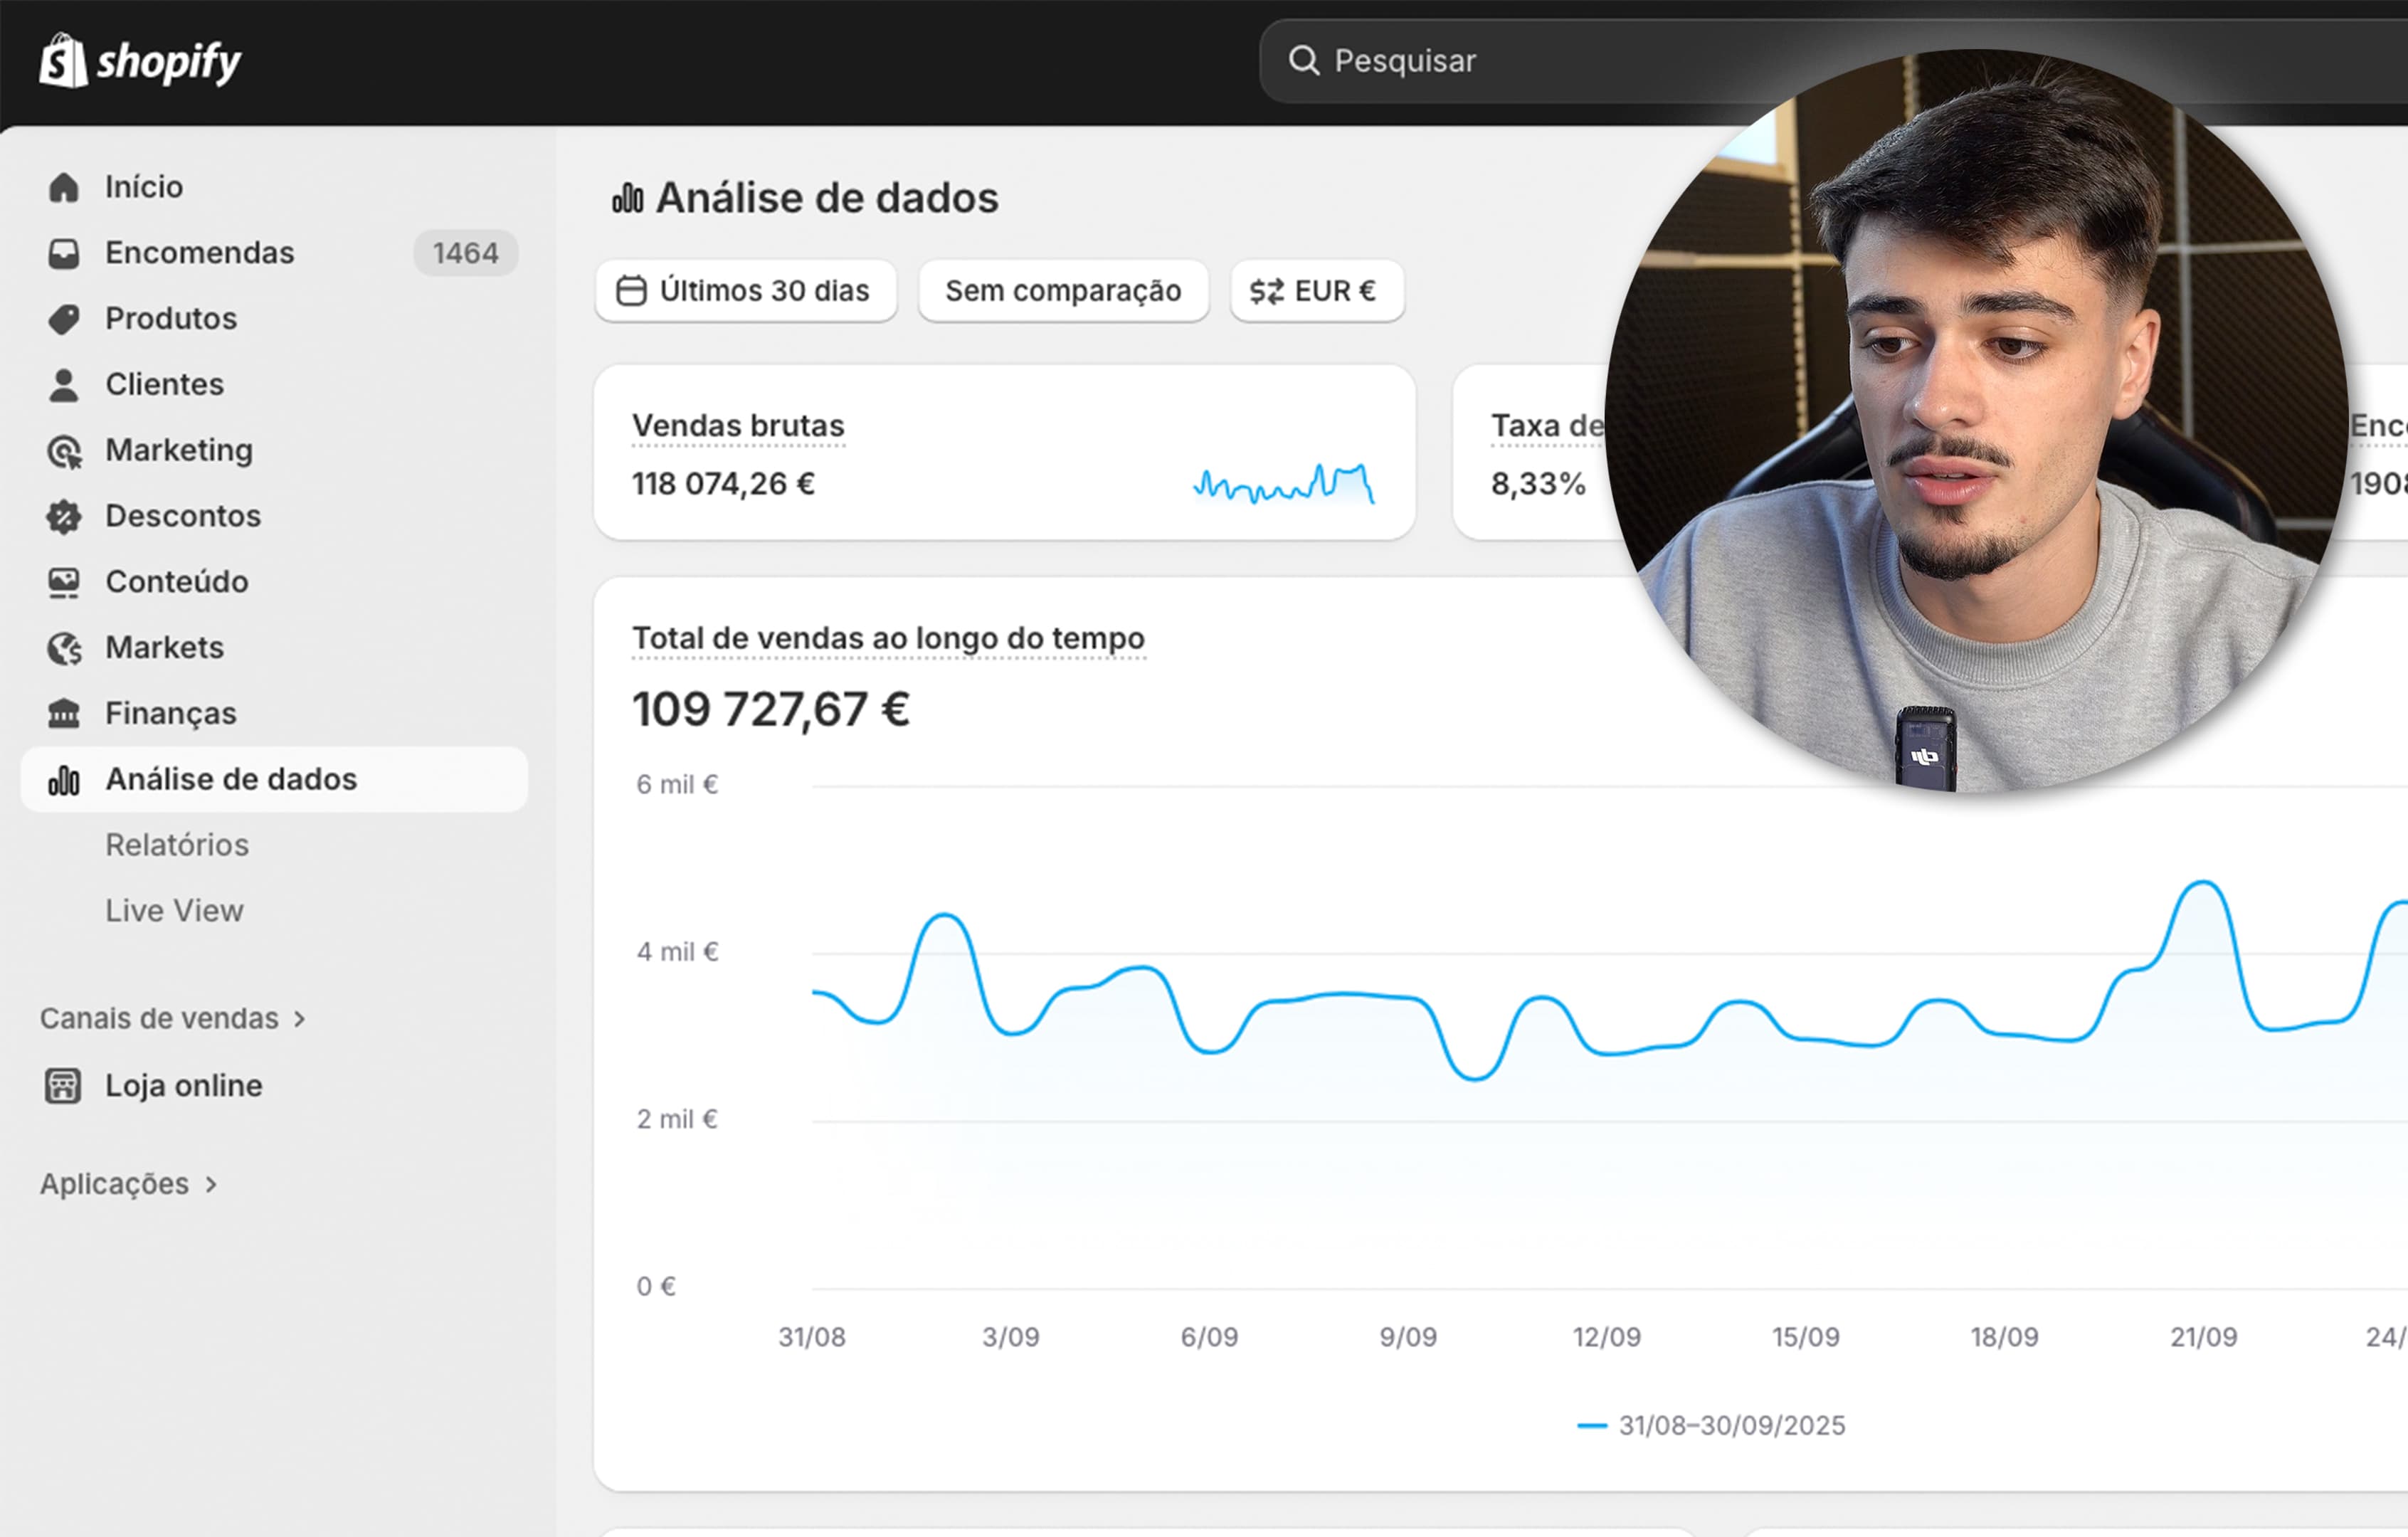
Task: Open the Relatórios submenu item
Action: (177, 845)
